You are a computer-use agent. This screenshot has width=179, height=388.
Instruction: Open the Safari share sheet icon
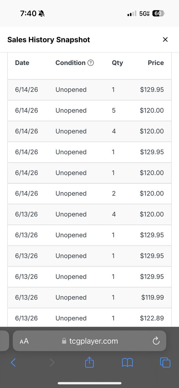pos(89,362)
